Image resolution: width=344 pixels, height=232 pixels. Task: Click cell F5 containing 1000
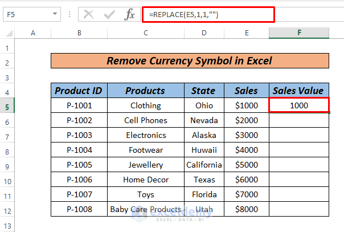pos(299,105)
